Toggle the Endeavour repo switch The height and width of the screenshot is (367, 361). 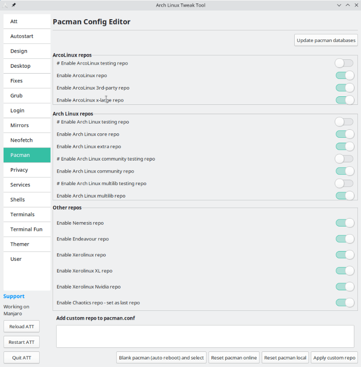345,239
